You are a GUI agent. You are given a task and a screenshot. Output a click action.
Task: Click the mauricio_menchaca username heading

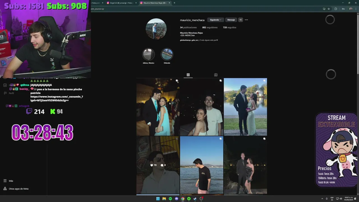(x=192, y=20)
